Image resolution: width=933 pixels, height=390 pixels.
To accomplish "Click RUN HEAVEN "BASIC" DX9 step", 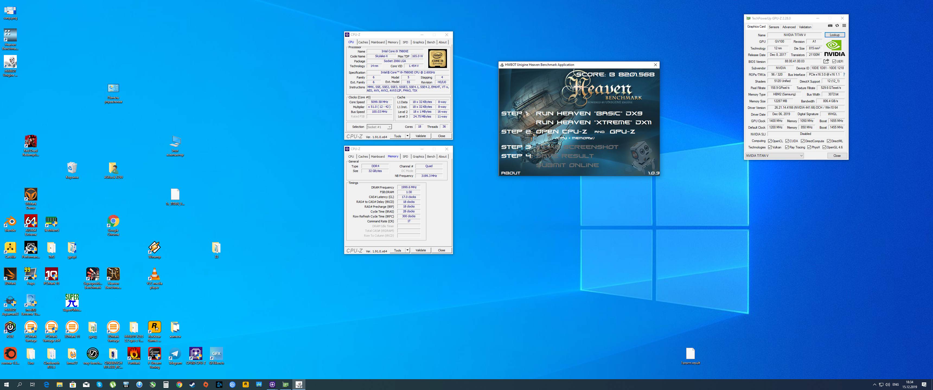I will click(589, 113).
